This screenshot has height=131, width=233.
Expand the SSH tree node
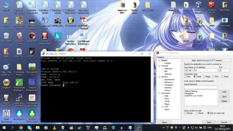[x=163, y=107]
